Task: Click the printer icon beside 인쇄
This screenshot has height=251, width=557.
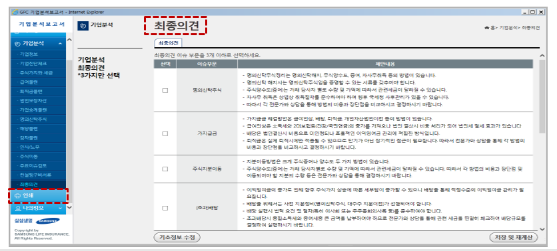Action: tap(17, 196)
